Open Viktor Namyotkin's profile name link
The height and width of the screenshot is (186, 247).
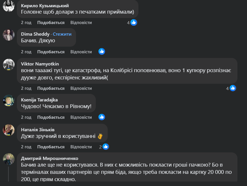[40, 63]
